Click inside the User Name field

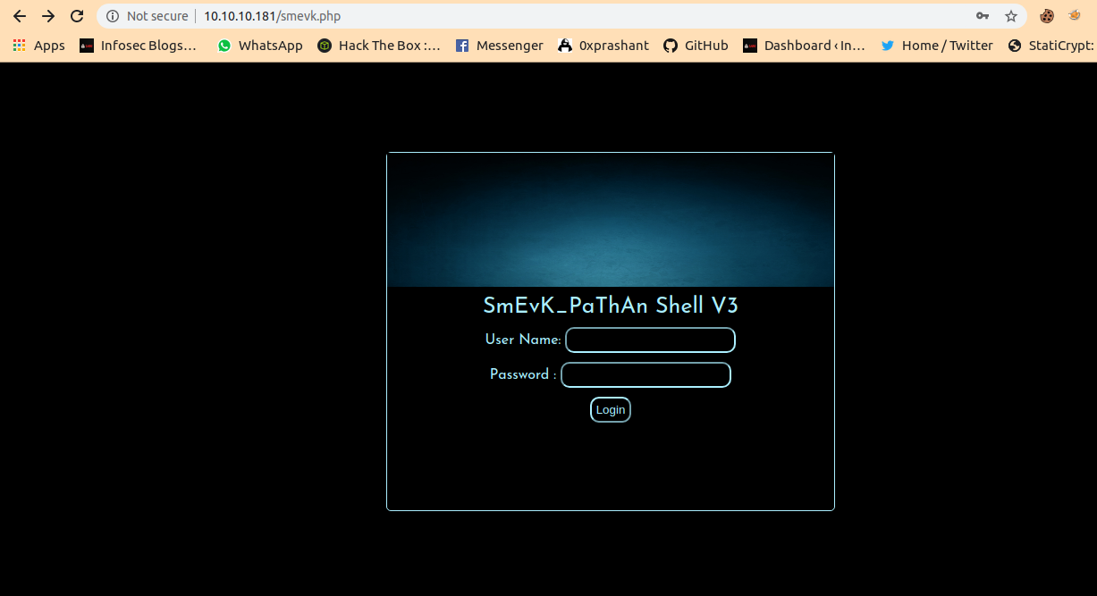650,340
